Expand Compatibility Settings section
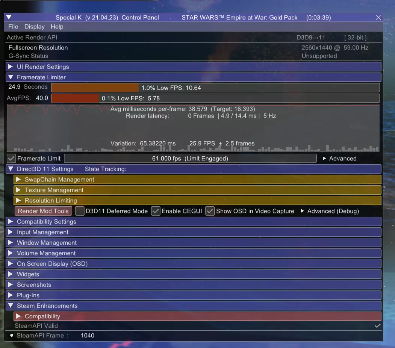 (x=194, y=222)
